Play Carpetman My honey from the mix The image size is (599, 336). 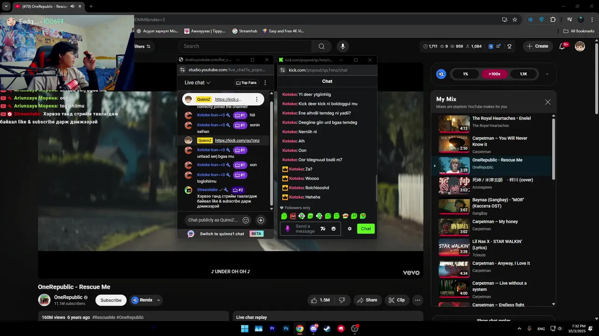[x=454, y=227]
